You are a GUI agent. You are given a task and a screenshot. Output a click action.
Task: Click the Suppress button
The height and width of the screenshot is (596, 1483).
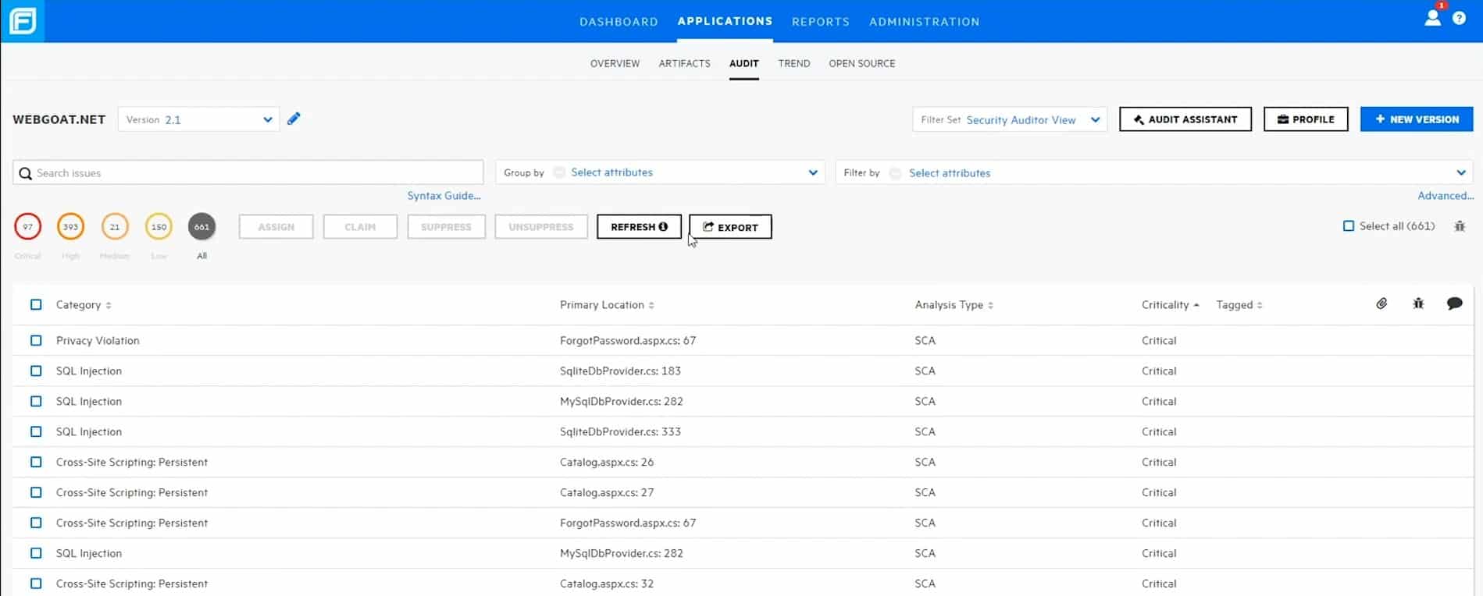point(446,227)
